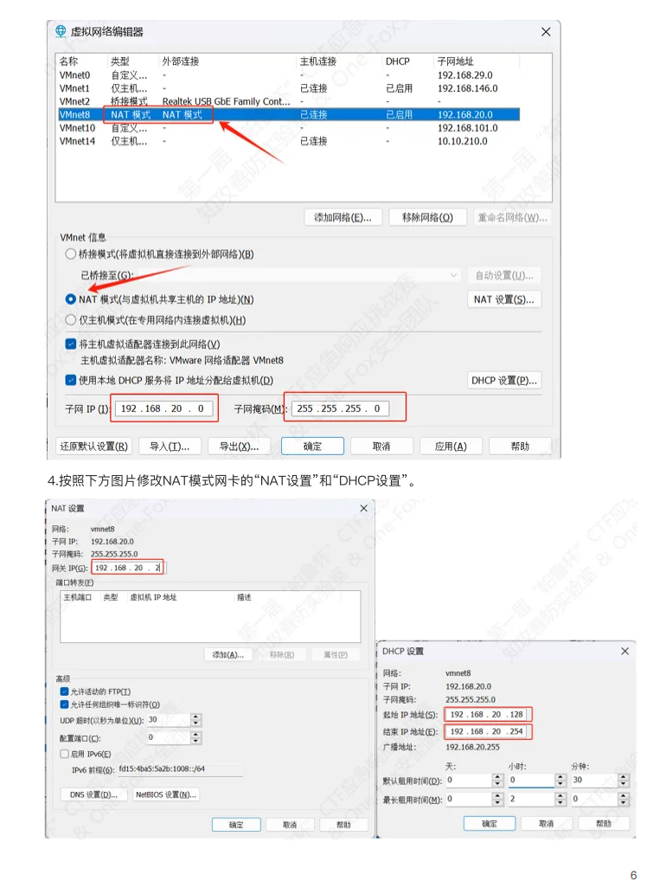Click the 起始 IP 地址 field
Image resolution: width=666 pixels, height=881 pixels.
point(488,714)
